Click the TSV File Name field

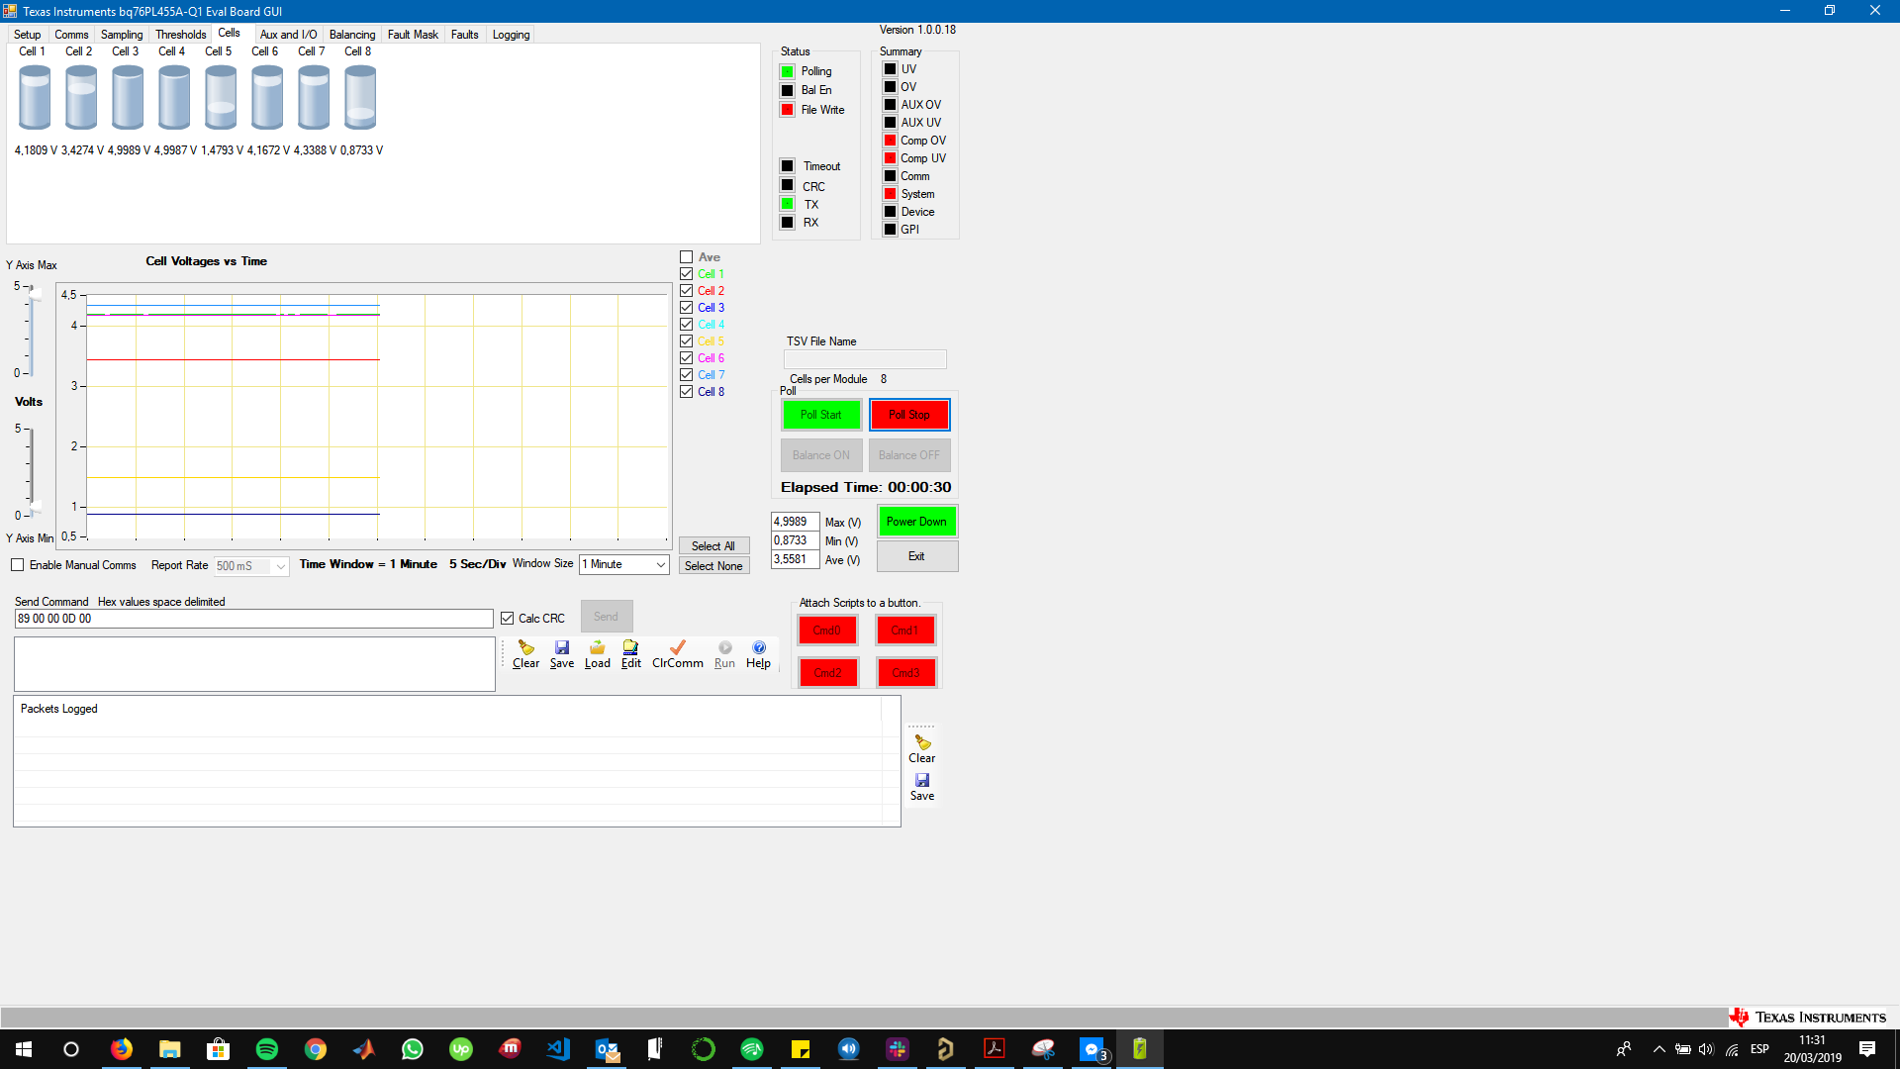pos(865,359)
